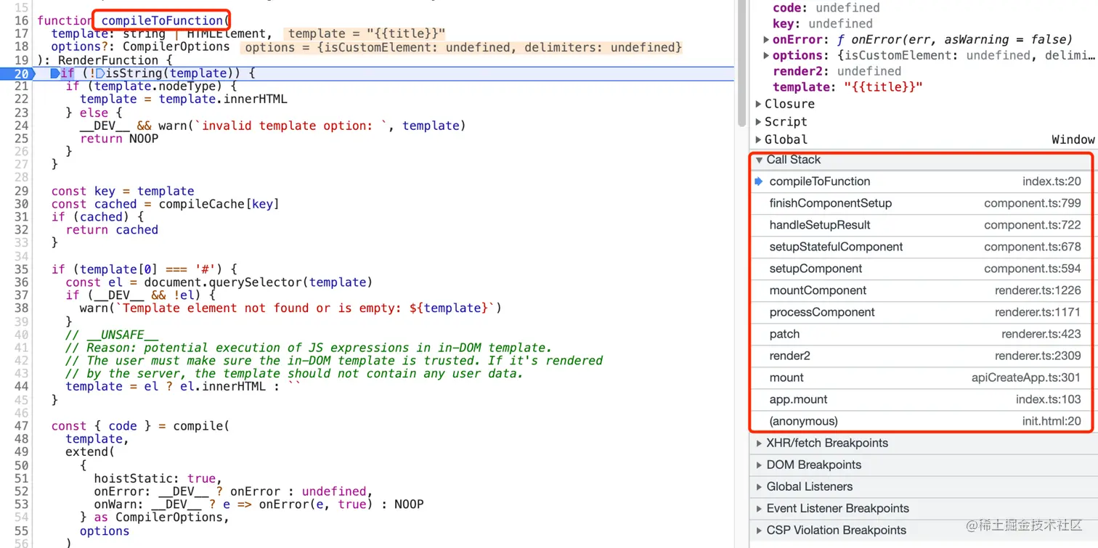This screenshot has height=548, width=1098.
Task: Expand DOM Breakpoints section
Action: point(760,465)
